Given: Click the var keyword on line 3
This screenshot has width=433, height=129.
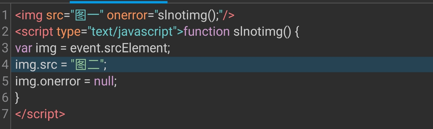Looking at the screenshot, I should 24,48.
